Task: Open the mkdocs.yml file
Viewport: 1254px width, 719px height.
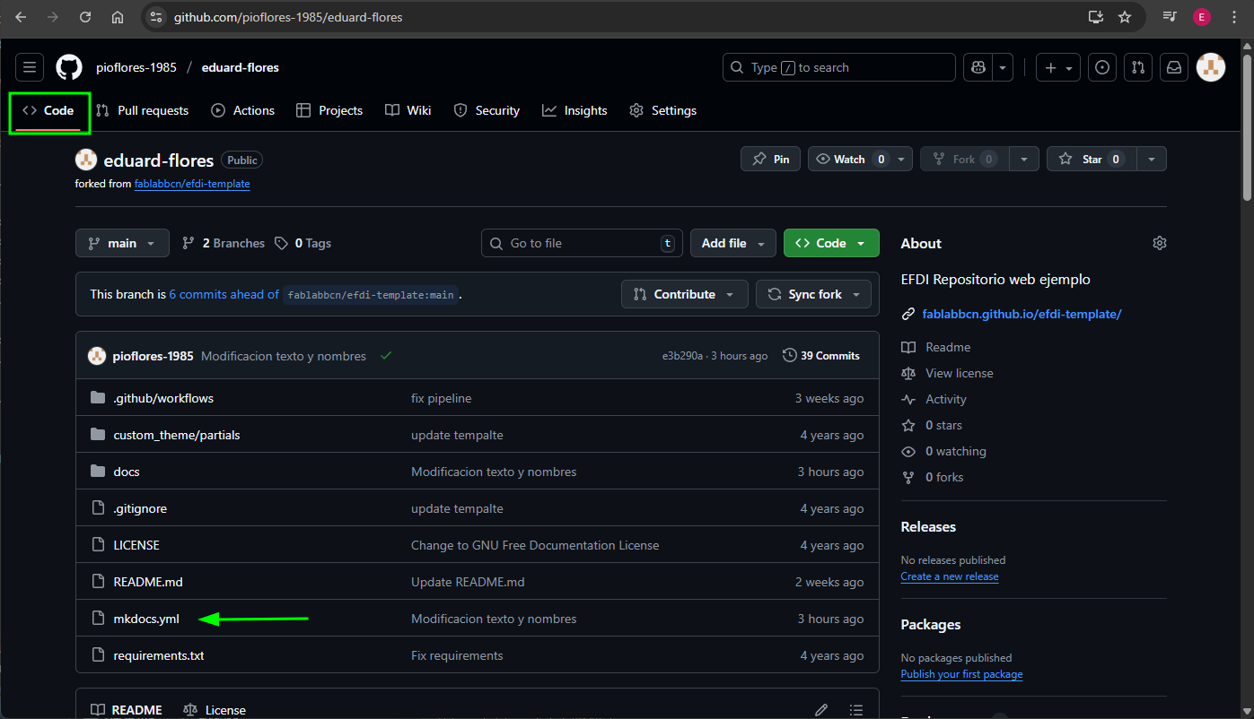Action: (x=146, y=619)
